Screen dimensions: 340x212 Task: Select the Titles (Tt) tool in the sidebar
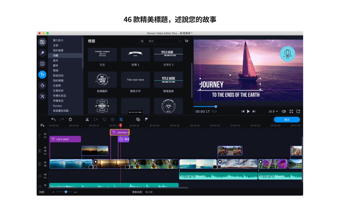42,74
